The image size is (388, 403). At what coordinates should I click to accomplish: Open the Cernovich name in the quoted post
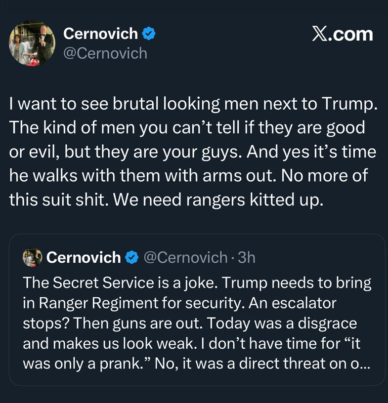(x=84, y=257)
